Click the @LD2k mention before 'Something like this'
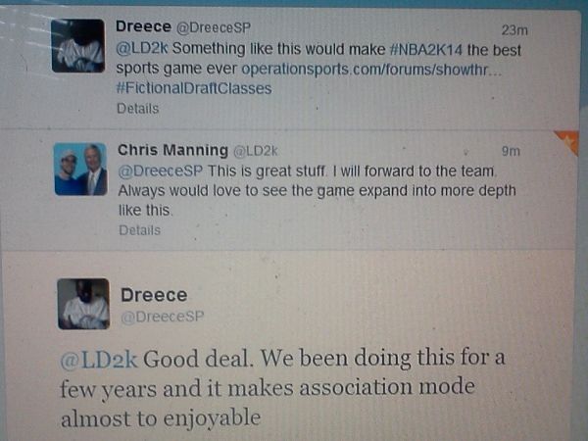This screenshot has height=441, width=588. [142, 48]
